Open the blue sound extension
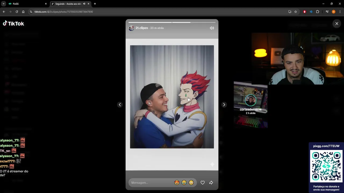Image resolution: width=344 pixels, height=193 pixels. click(x=311, y=12)
